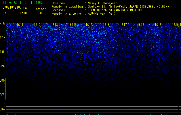Click time marker 1618
Viewport: 181px width, 115px height.
coord(141,25)
